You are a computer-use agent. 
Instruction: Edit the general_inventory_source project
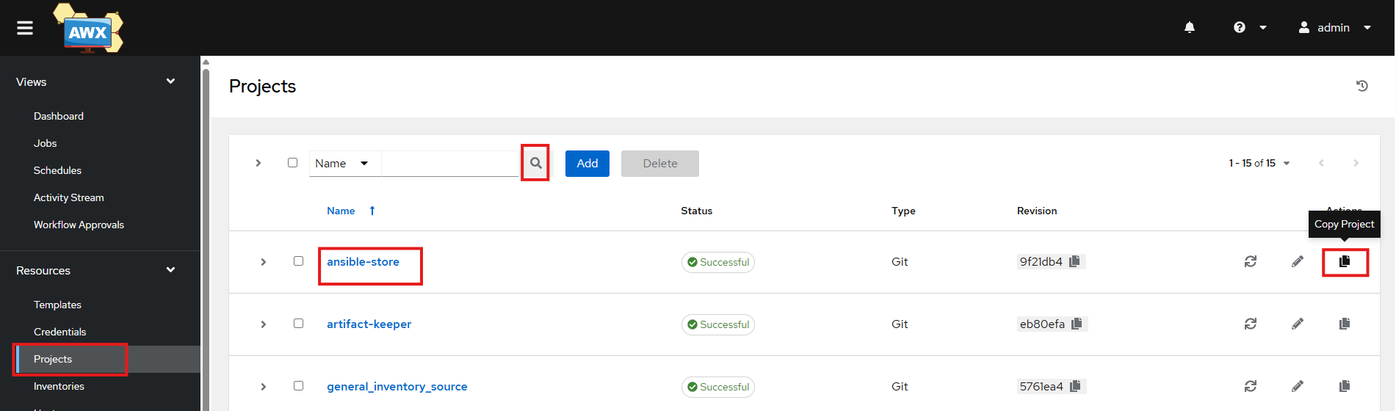[1298, 386]
